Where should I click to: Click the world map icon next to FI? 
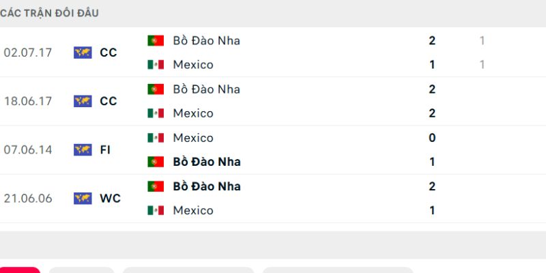tap(83, 149)
